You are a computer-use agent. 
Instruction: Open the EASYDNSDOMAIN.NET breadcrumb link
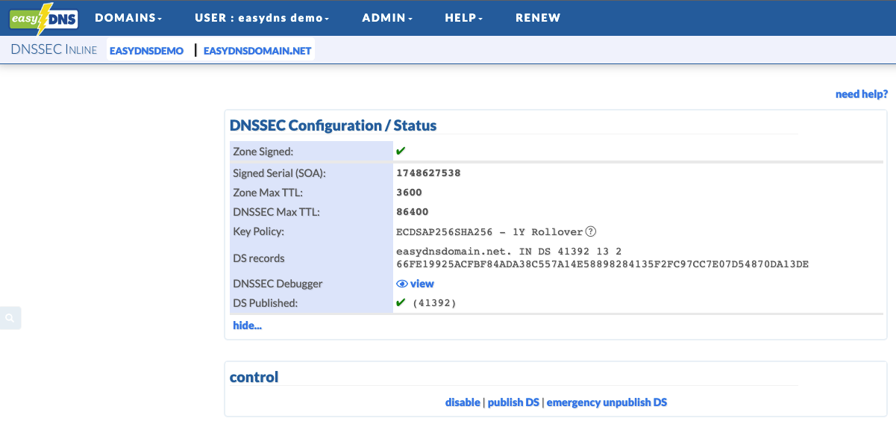(257, 52)
